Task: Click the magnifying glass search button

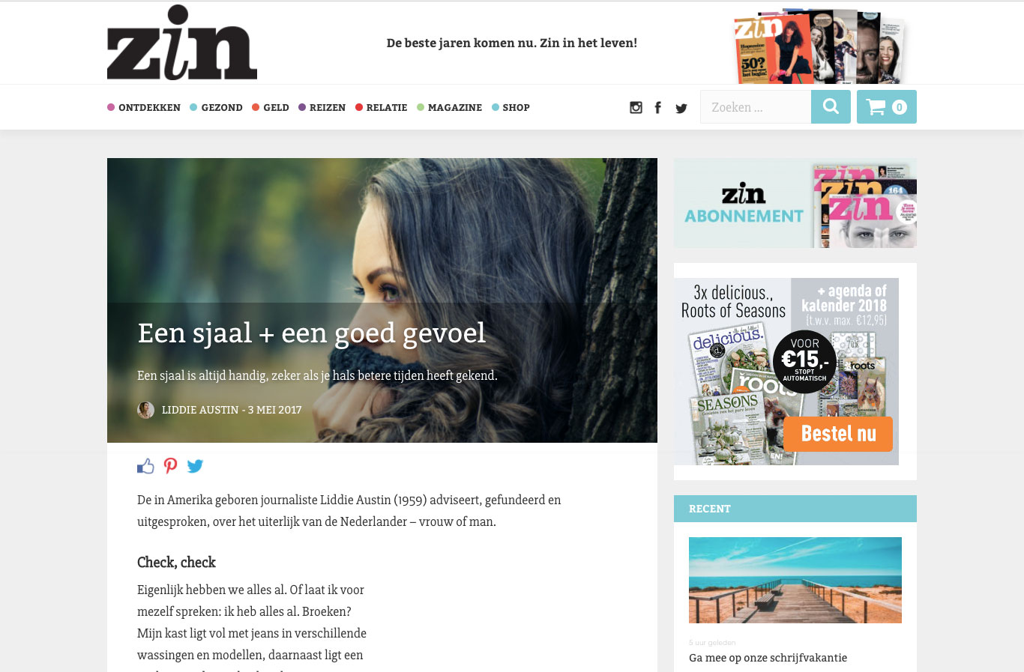Action: [x=831, y=106]
